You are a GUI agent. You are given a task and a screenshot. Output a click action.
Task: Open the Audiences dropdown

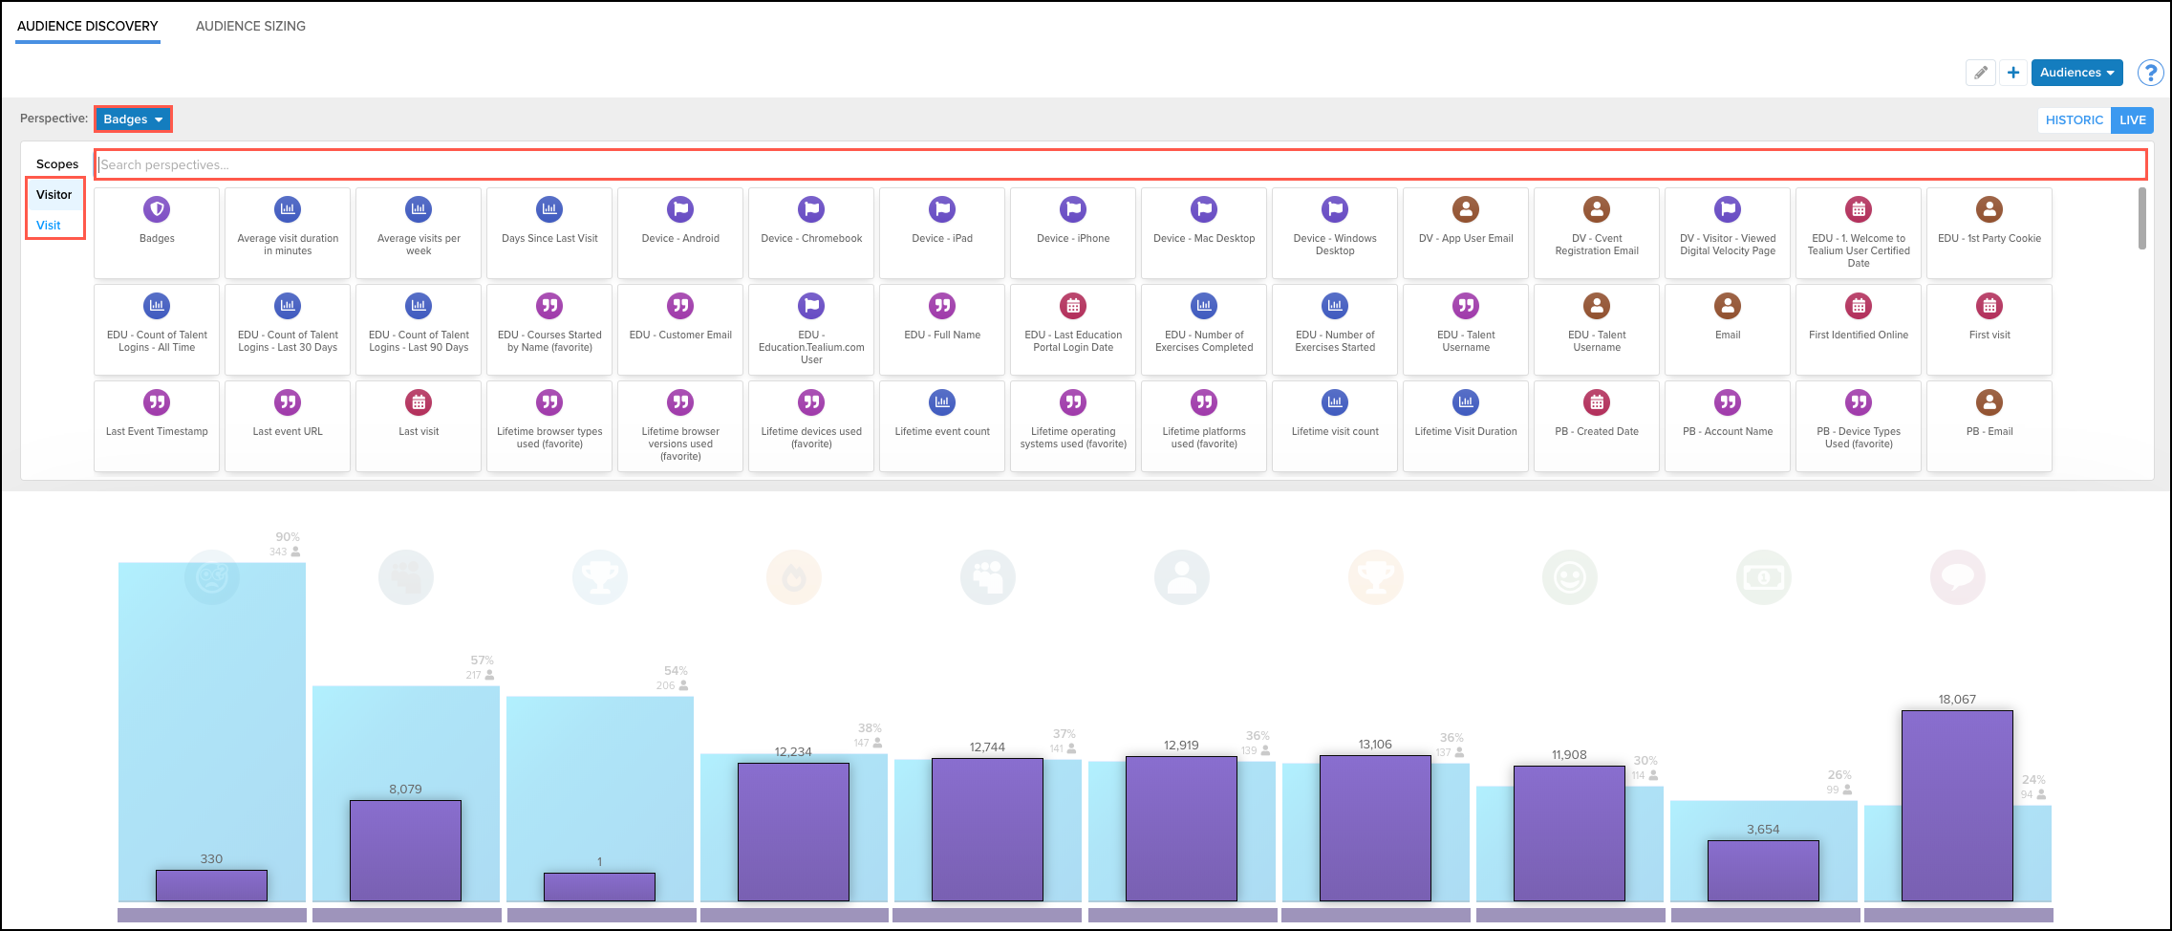click(x=2076, y=73)
